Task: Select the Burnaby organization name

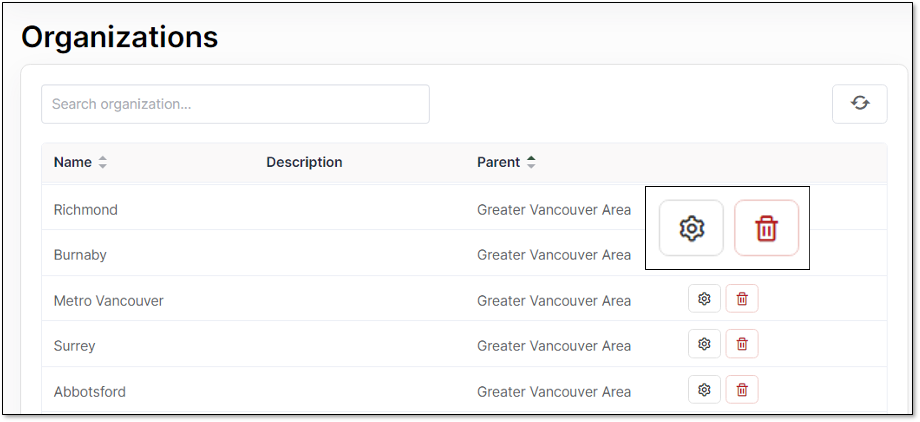Action: point(80,255)
